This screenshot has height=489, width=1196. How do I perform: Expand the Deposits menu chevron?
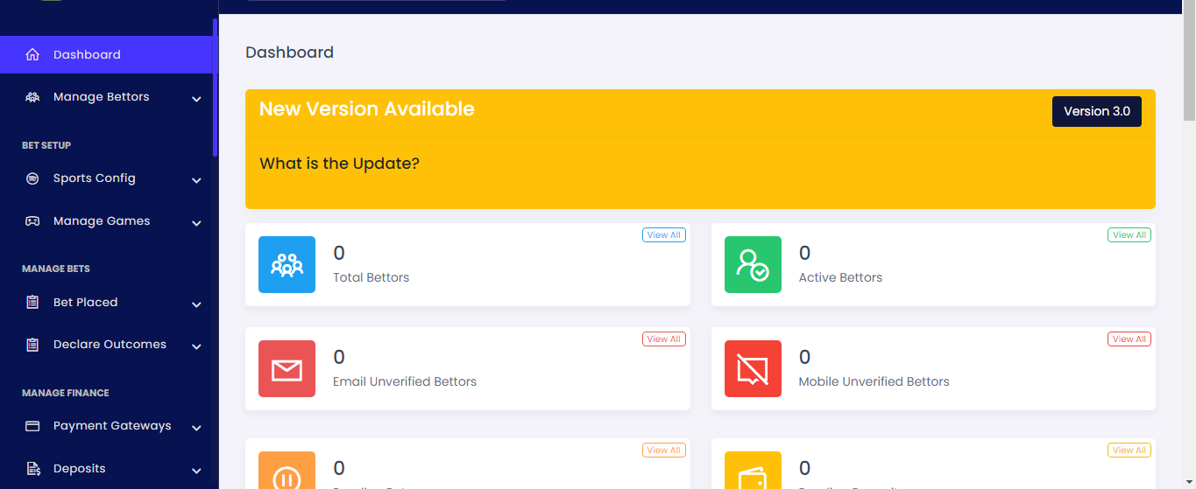tap(196, 471)
